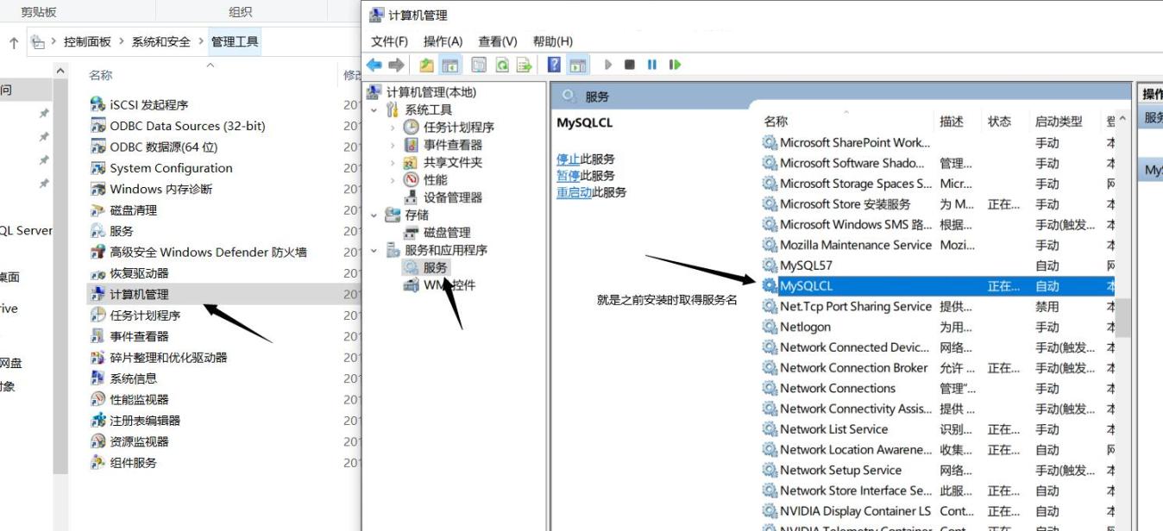Click the Explorer Up arrow navigation button

coord(14,42)
